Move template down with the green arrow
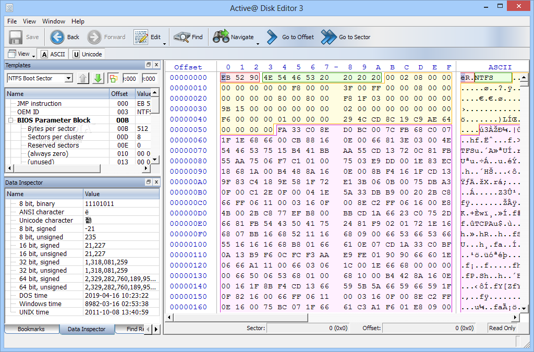This screenshot has height=352, width=534. [98, 79]
